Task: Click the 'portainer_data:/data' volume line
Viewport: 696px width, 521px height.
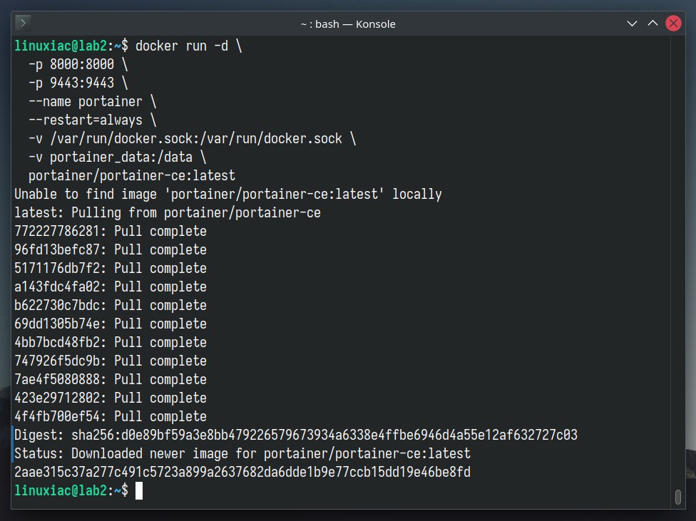Action: (x=111, y=157)
